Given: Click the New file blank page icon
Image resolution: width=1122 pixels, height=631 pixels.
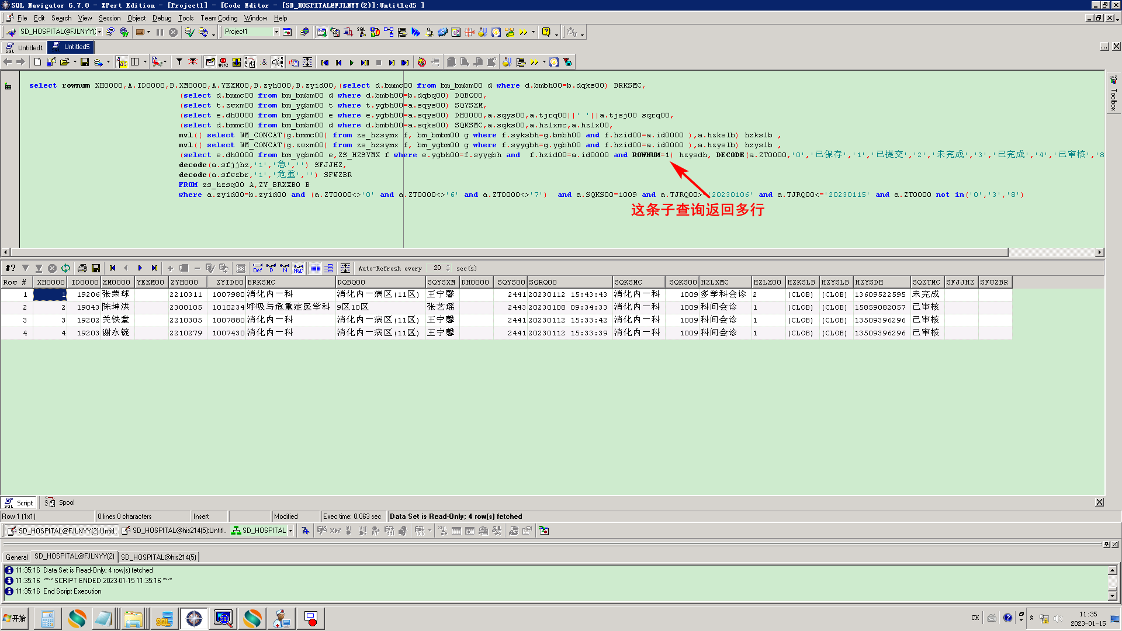Looking at the screenshot, I should coord(38,62).
